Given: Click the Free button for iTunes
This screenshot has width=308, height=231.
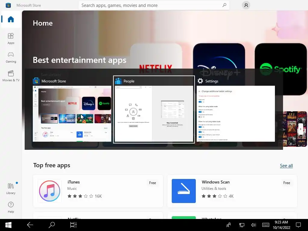Looking at the screenshot, I should tap(152, 183).
